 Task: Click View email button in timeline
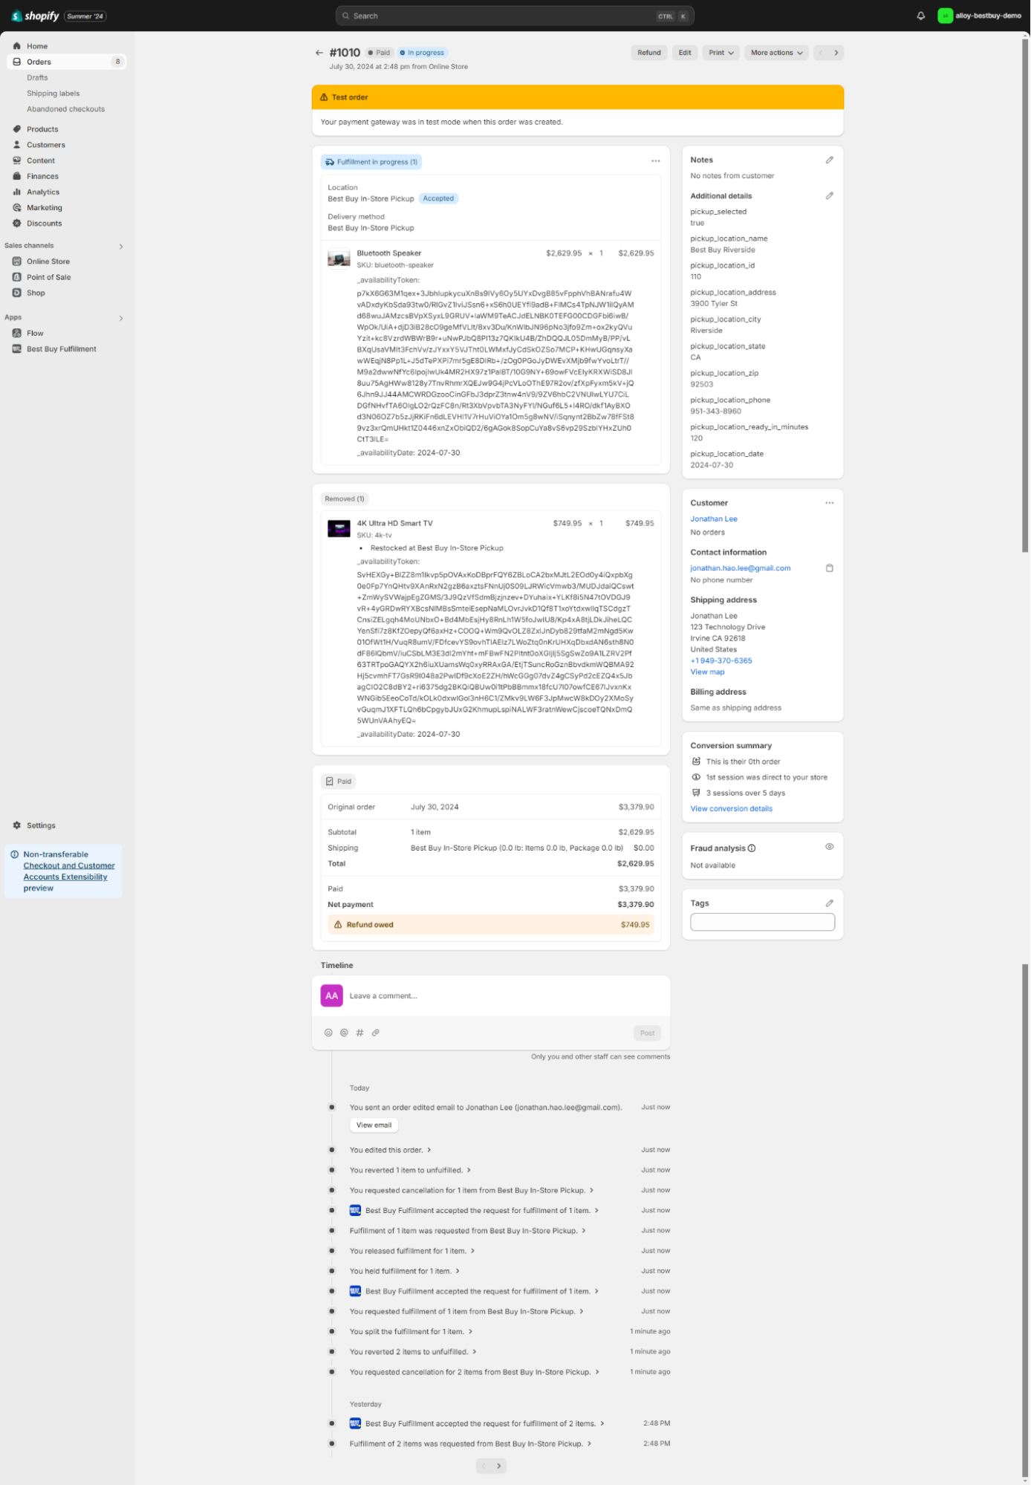pyautogui.click(x=374, y=1125)
